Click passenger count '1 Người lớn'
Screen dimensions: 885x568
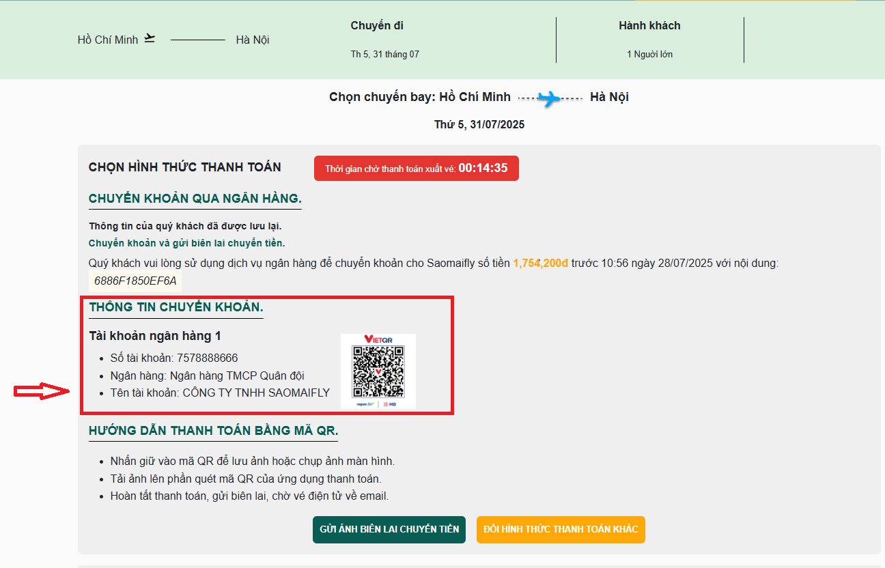pyautogui.click(x=649, y=54)
